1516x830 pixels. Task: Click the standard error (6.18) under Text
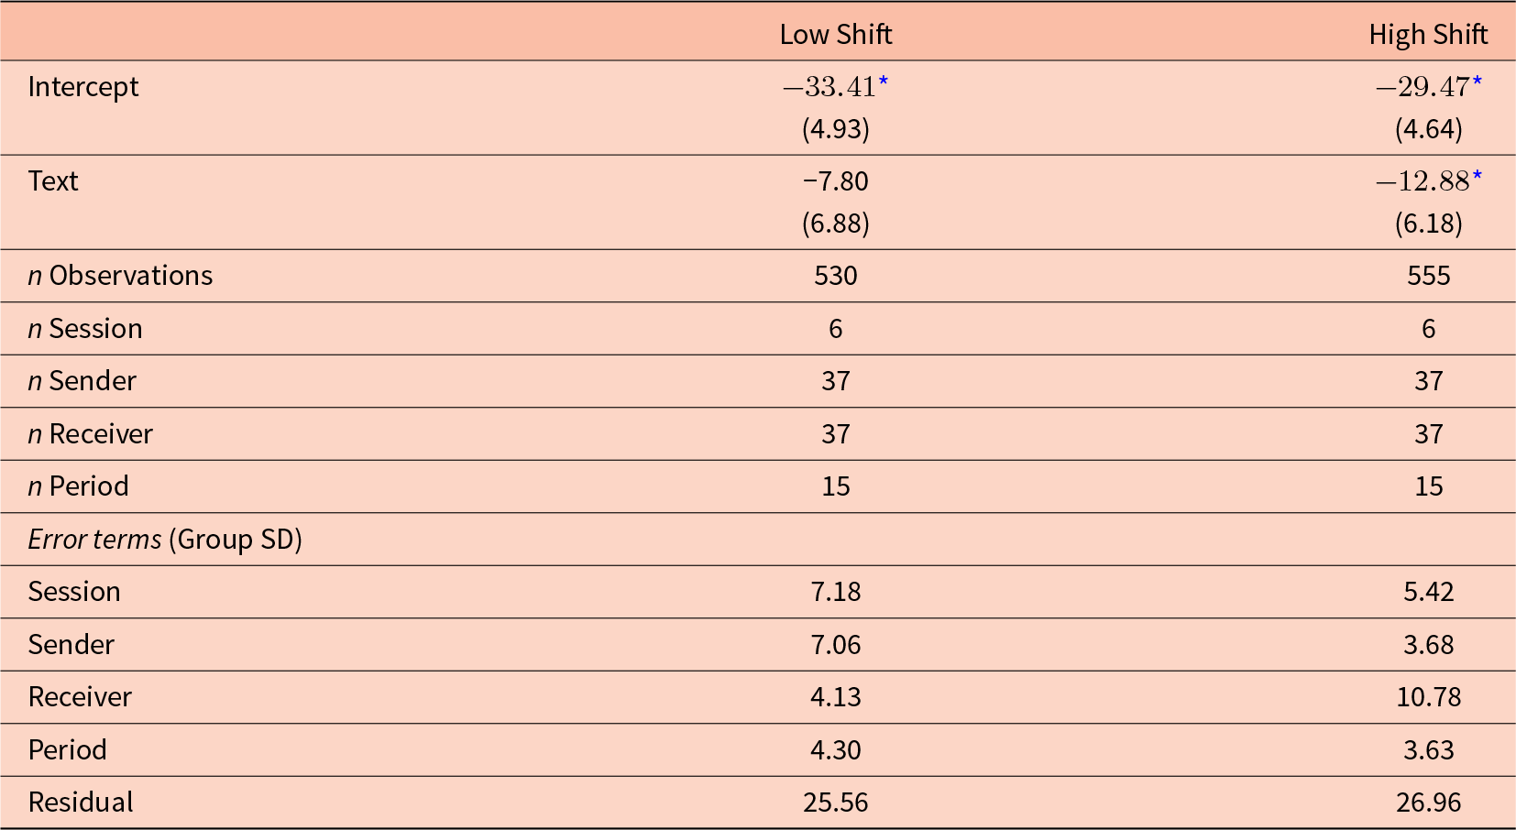[x=1428, y=224]
